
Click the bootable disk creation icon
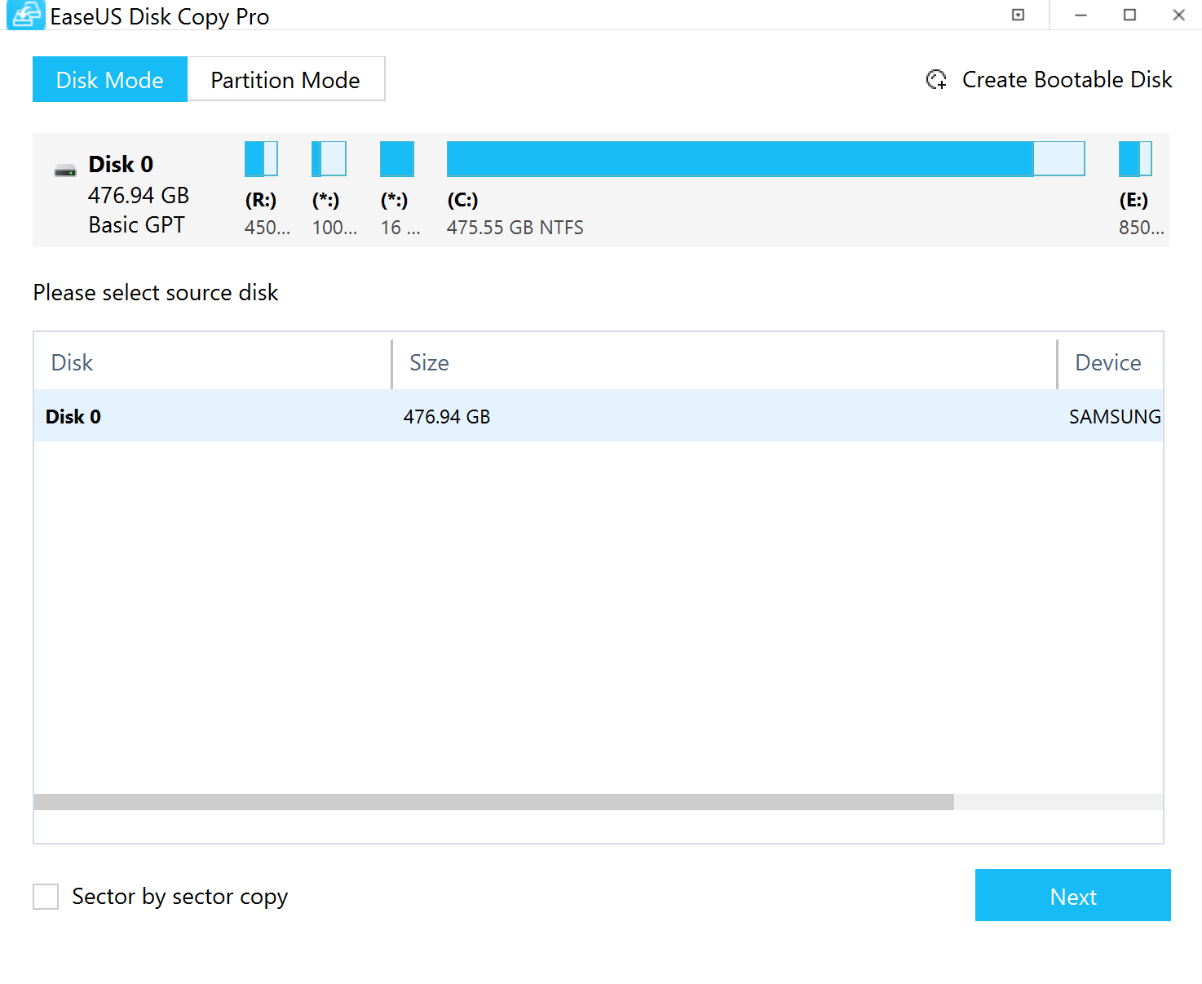coord(936,79)
